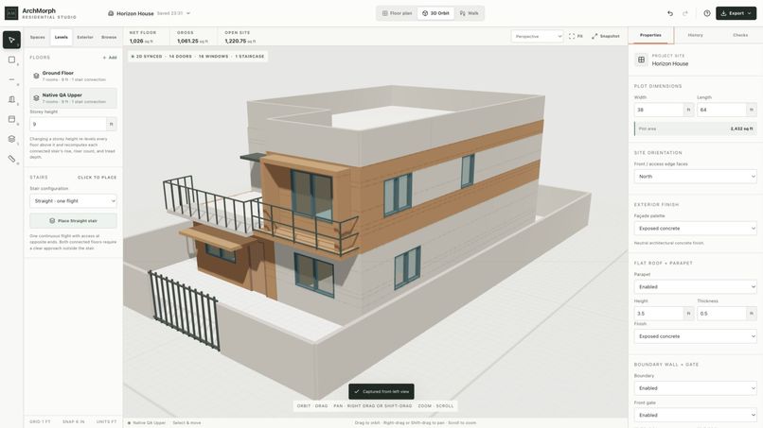Image resolution: width=763 pixels, height=428 pixels.
Task: Open the Levels tab
Action: pos(62,38)
